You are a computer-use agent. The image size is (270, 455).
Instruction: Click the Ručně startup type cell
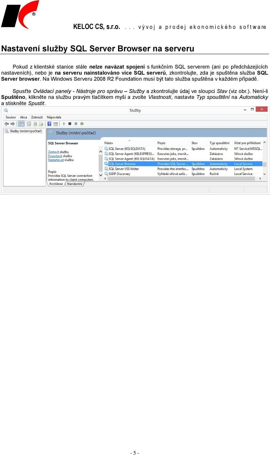[214, 174]
